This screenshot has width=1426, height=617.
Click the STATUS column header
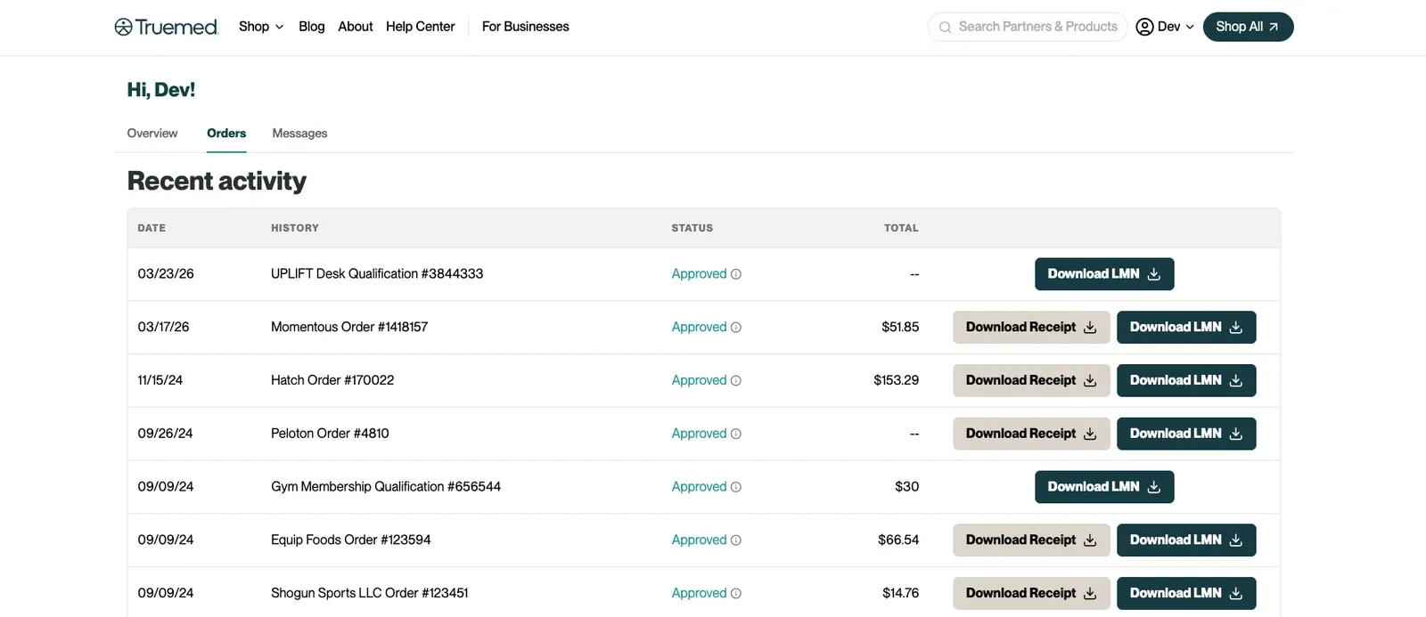693,229
